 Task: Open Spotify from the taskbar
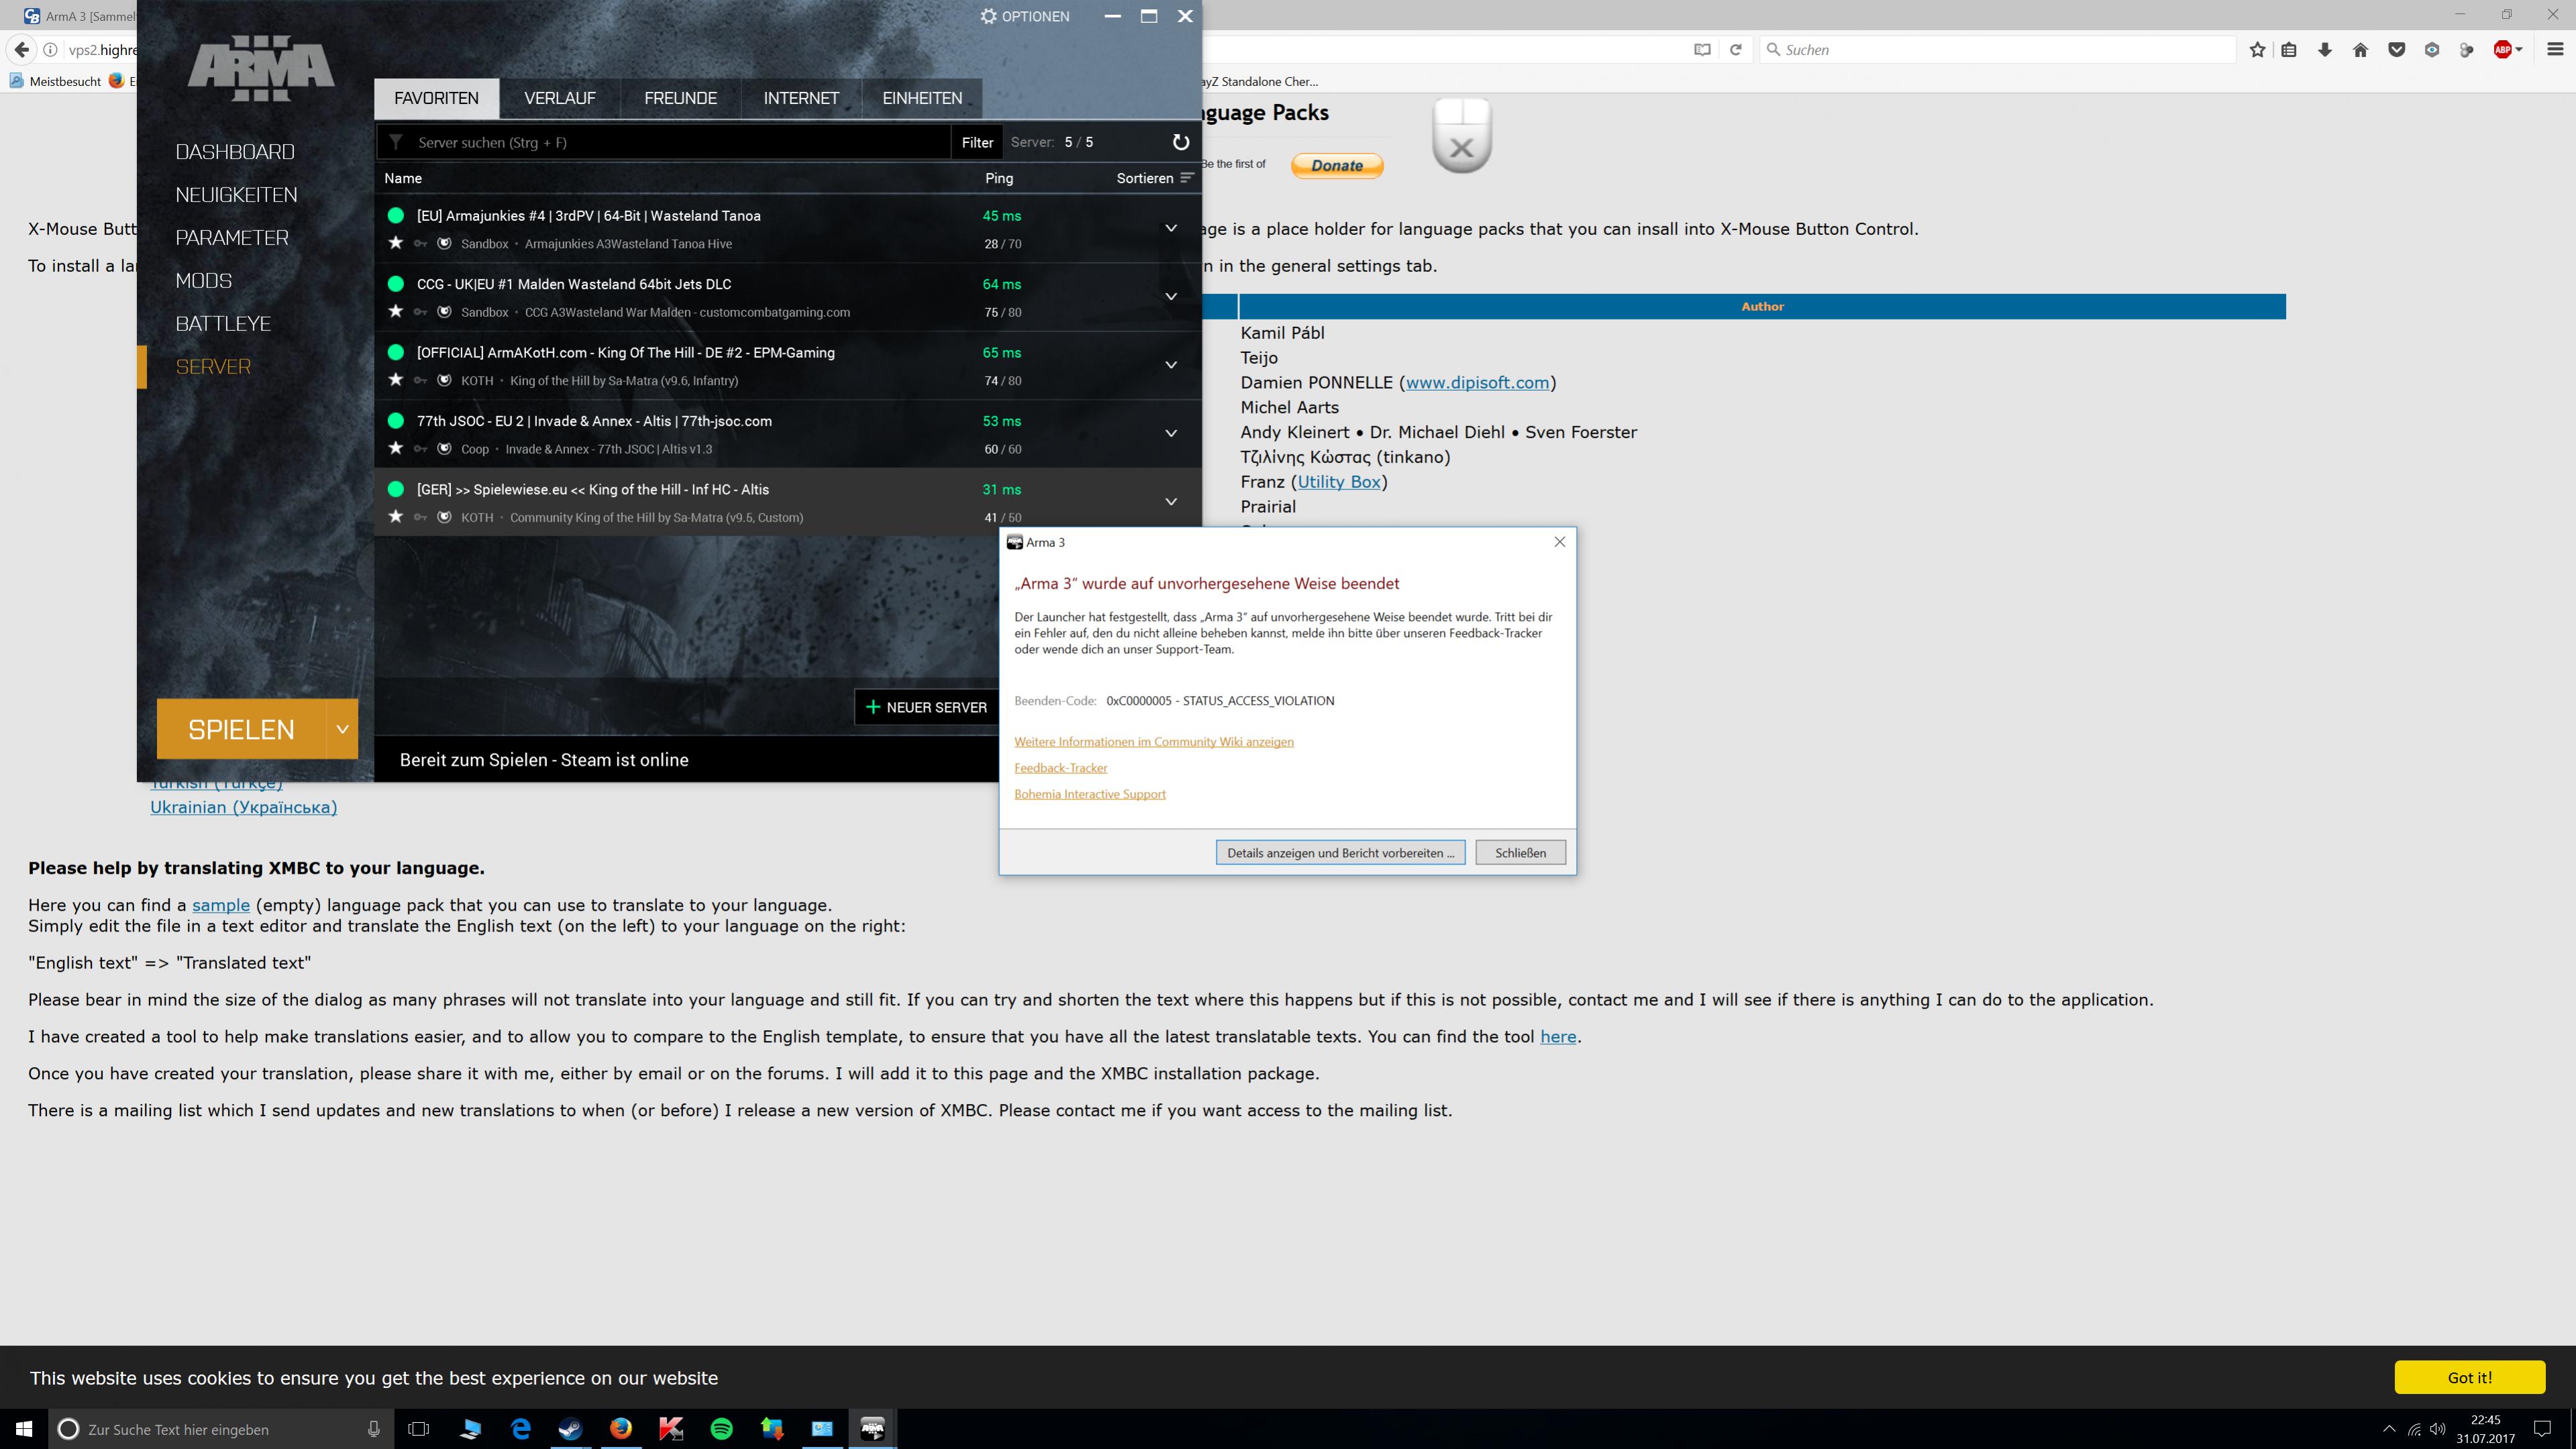[721, 1428]
